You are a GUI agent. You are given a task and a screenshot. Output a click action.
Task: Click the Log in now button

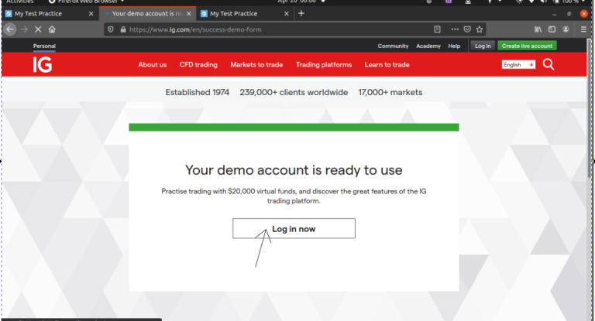pyautogui.click(x=294, y=228)
